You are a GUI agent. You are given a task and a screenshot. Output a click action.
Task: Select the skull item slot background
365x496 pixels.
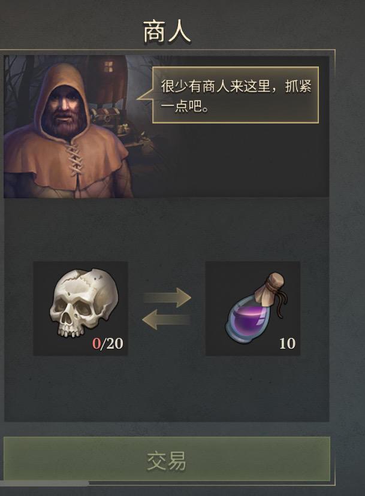pyautogui.click(x=81, y=309)
